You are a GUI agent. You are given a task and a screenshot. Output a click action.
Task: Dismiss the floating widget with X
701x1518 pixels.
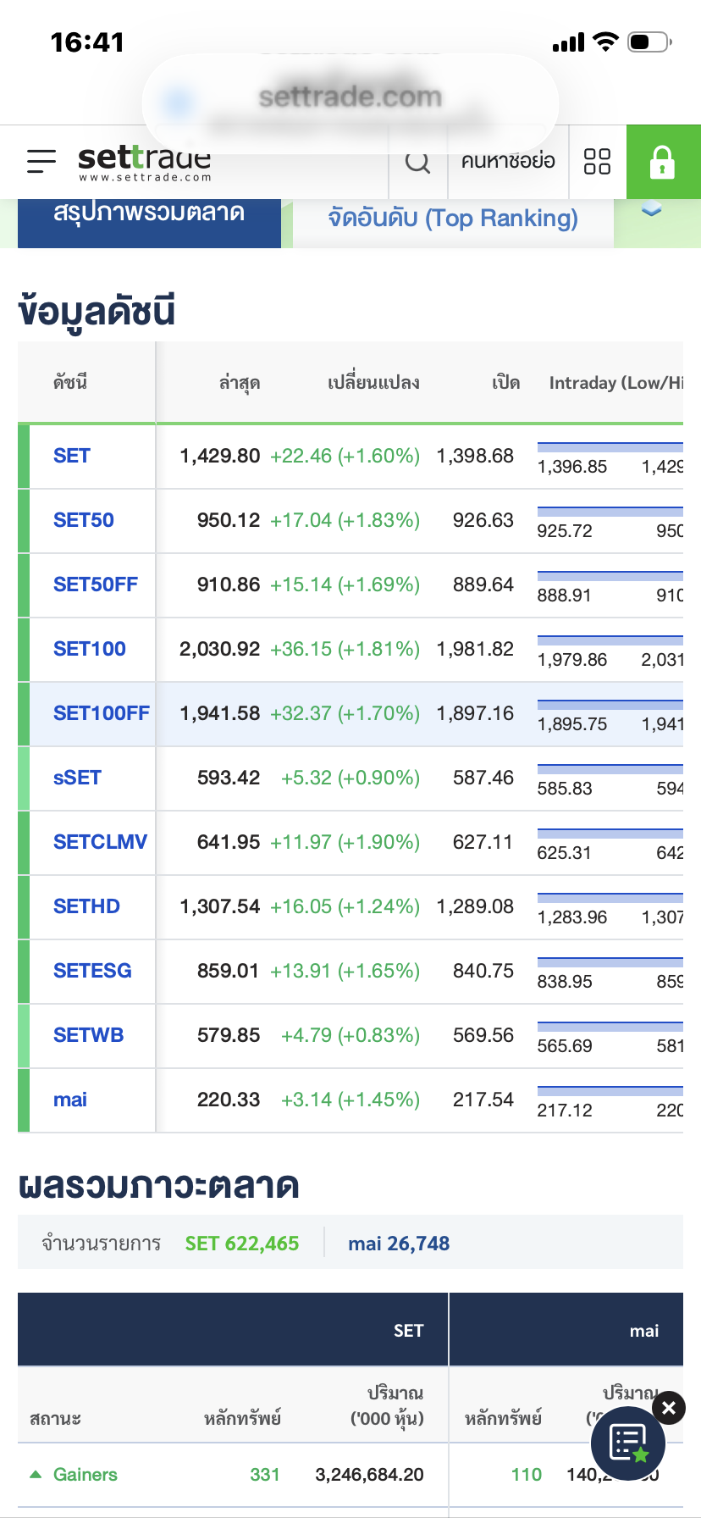point(669,1408)
